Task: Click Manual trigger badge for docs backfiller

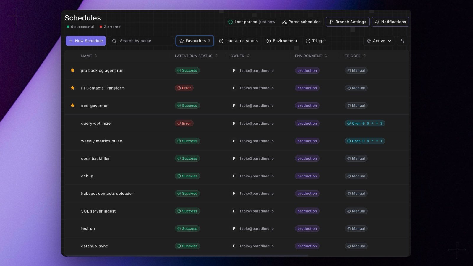Action: (356, 158)
